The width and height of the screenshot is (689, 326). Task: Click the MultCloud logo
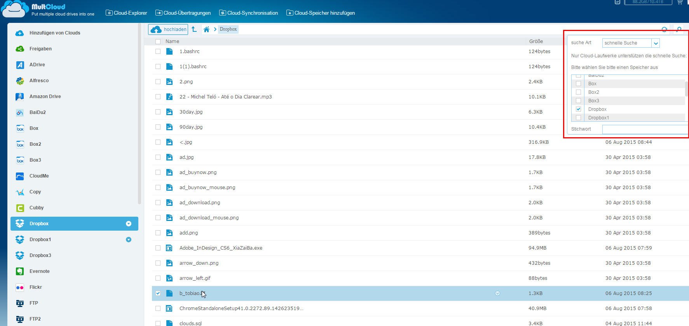coord(48,9)
